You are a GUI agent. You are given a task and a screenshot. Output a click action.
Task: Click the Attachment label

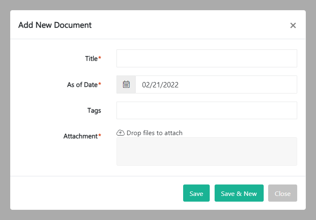click(81, 136)
